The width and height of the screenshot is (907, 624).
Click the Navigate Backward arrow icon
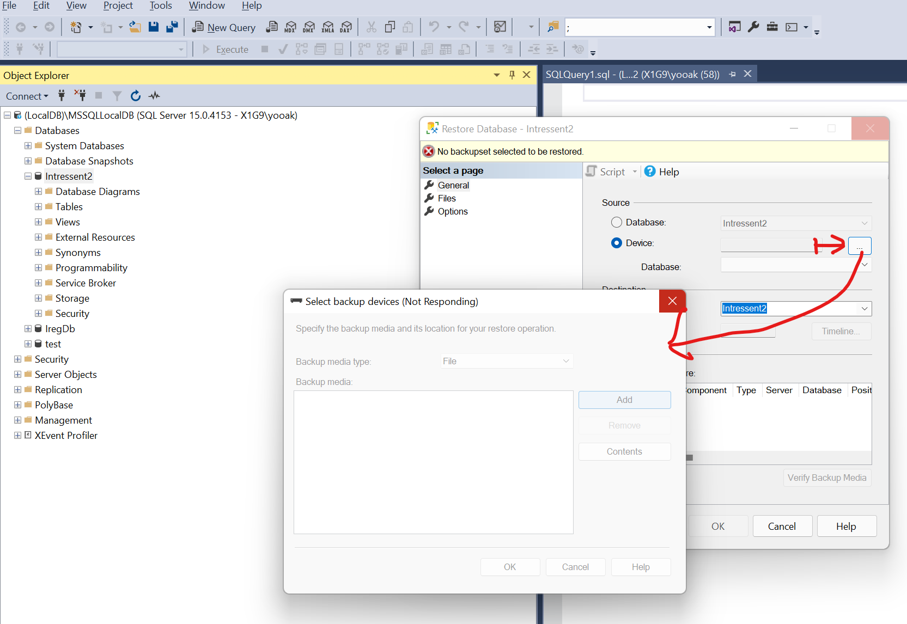tap(21, 27)
